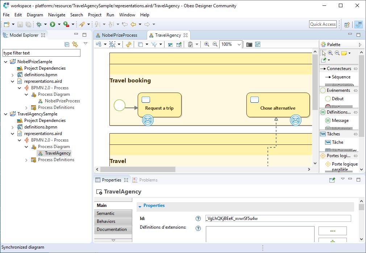Image resolution: width=366 pixels, height=253 pixels.
Task: Toggle pin of Définitions palette drawer
Action: pyautogui.click(x=355, y=112)
